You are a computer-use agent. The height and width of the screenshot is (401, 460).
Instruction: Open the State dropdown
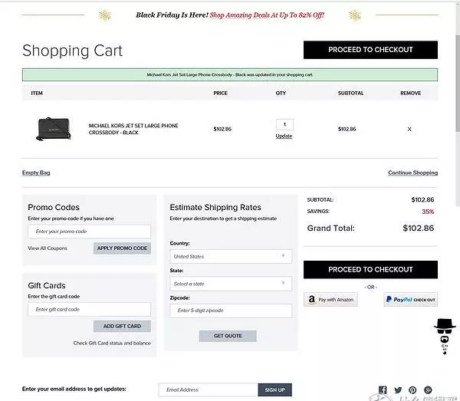click(x=231, y=284)
